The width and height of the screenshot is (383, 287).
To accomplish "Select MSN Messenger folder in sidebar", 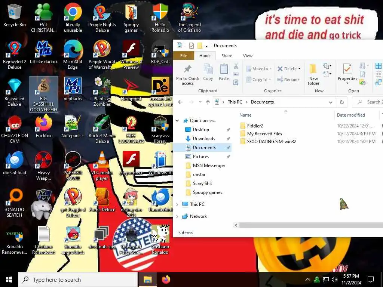I will pyautogui.click(x=209, y=166).
